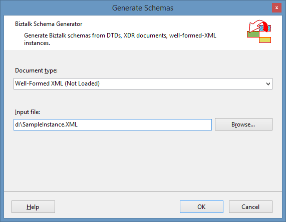Close the Generate Schemas dialog
This screenshot has height=222, width=286.
[x=276, y=8]
